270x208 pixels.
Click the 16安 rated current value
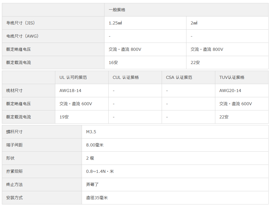(x=113, y=62)
